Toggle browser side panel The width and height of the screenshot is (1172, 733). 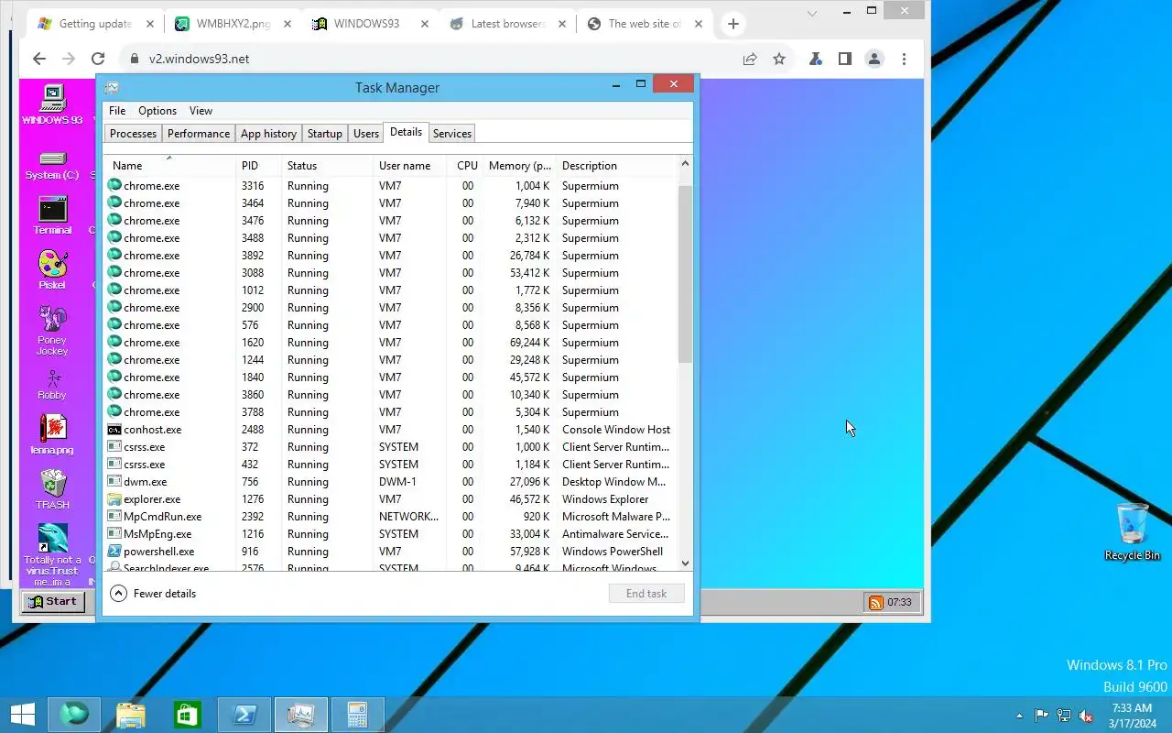tap(845, 59)
